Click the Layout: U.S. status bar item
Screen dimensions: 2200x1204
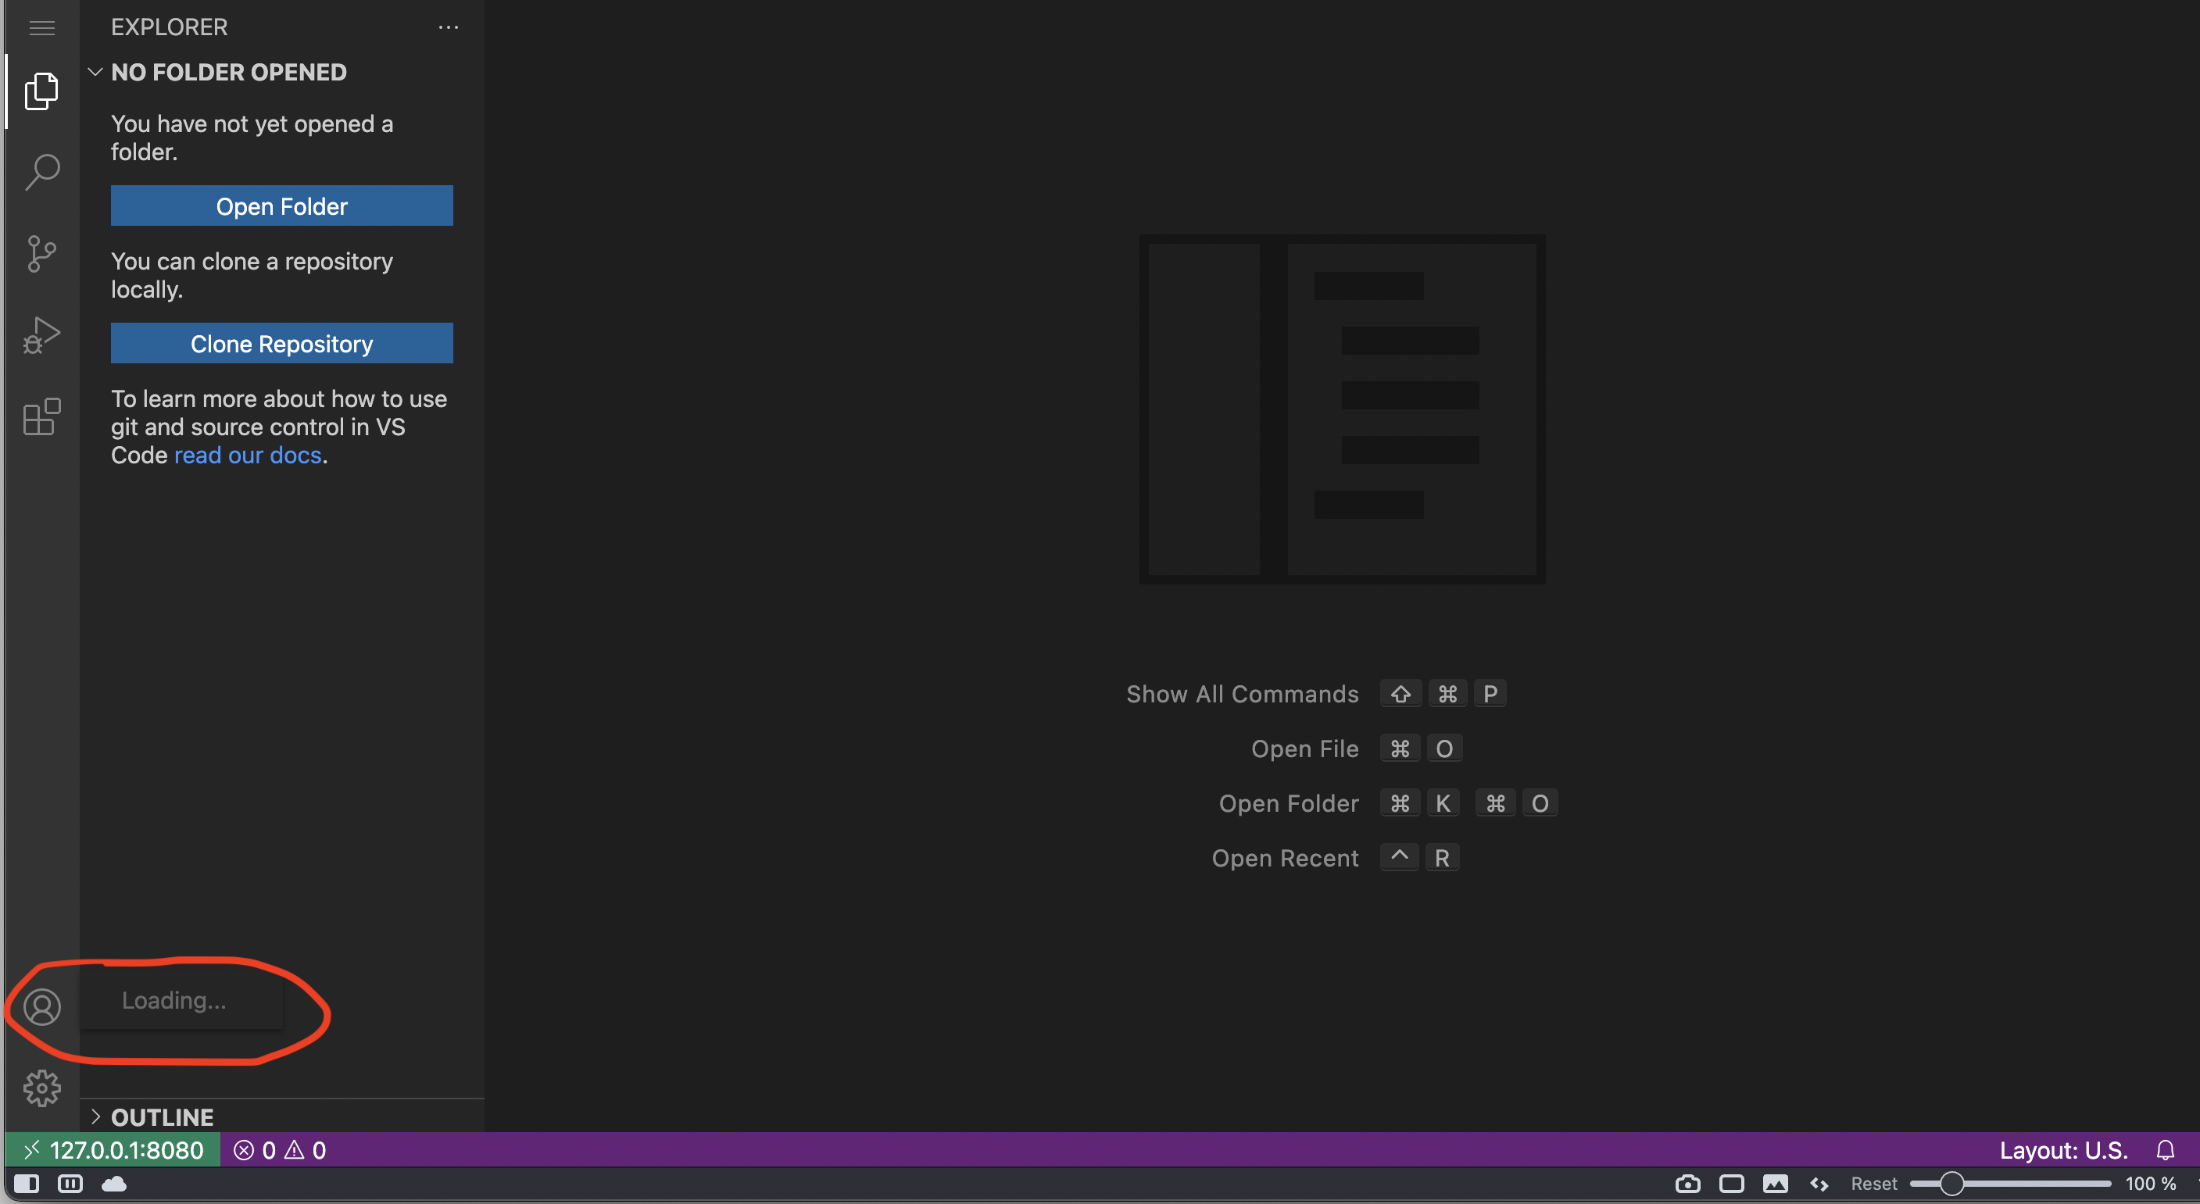2063,1149
